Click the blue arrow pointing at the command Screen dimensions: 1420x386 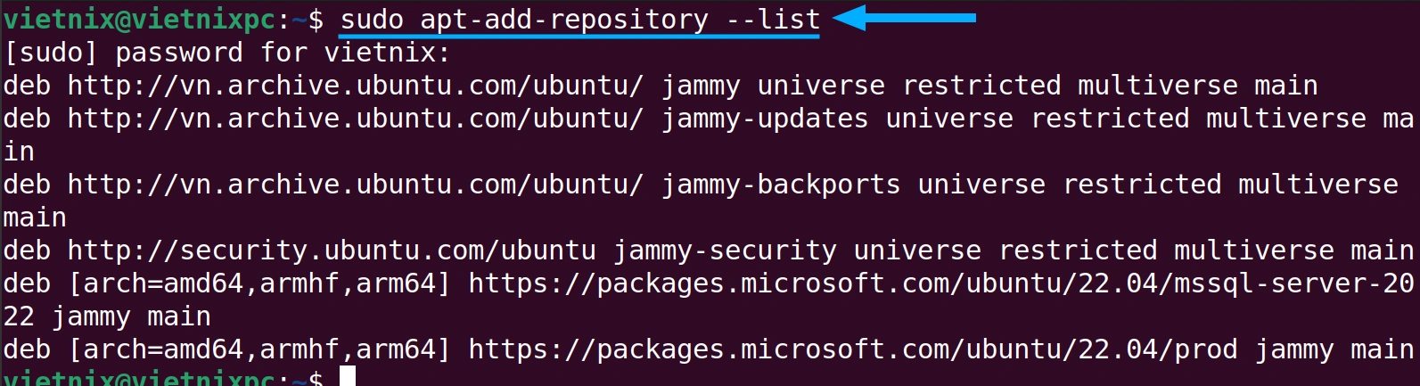pos(905,18)
